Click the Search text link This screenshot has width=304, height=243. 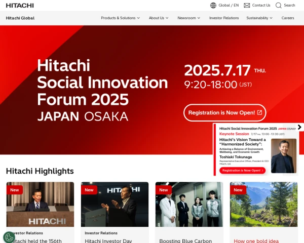click(x=289, y=6)
